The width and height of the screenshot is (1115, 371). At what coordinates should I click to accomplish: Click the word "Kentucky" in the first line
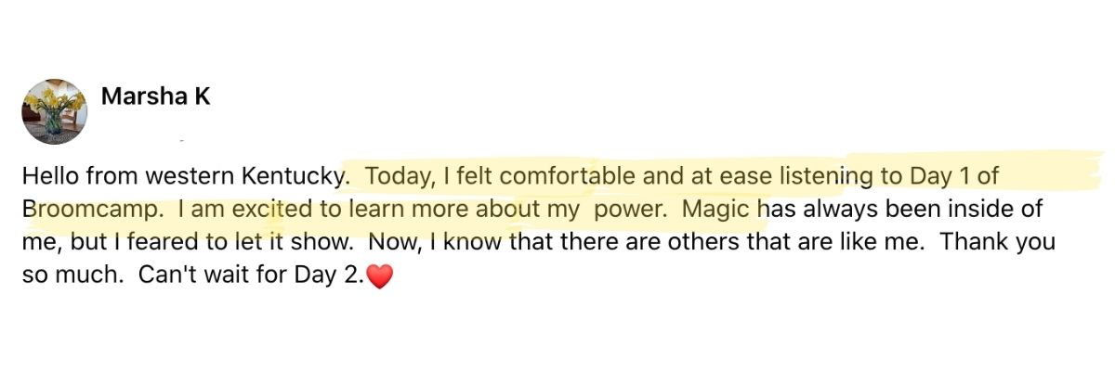click(294, 175)
